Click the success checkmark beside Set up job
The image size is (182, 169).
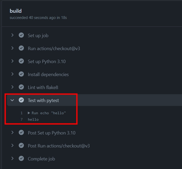tap(21, 35)
